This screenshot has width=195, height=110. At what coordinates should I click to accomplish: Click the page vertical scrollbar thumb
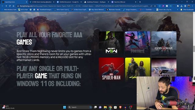click(x=194, y=49)
